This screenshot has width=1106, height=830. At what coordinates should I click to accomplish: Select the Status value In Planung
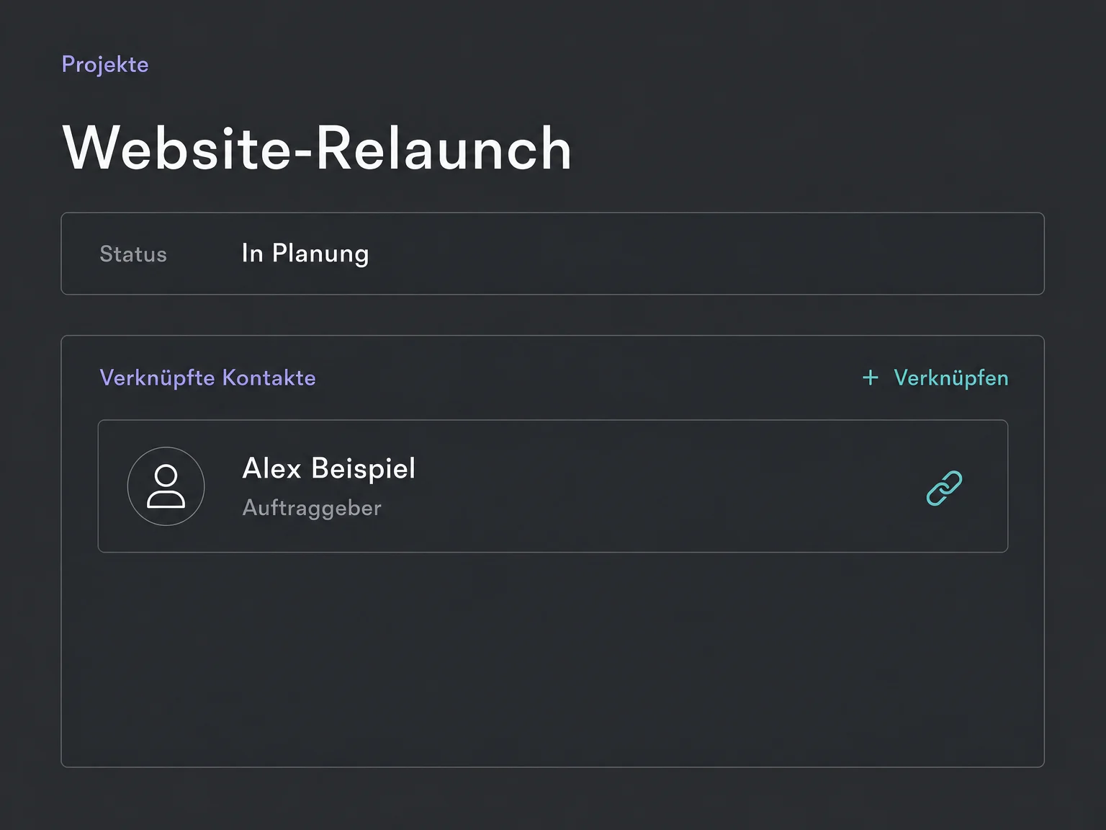(305, 254)
